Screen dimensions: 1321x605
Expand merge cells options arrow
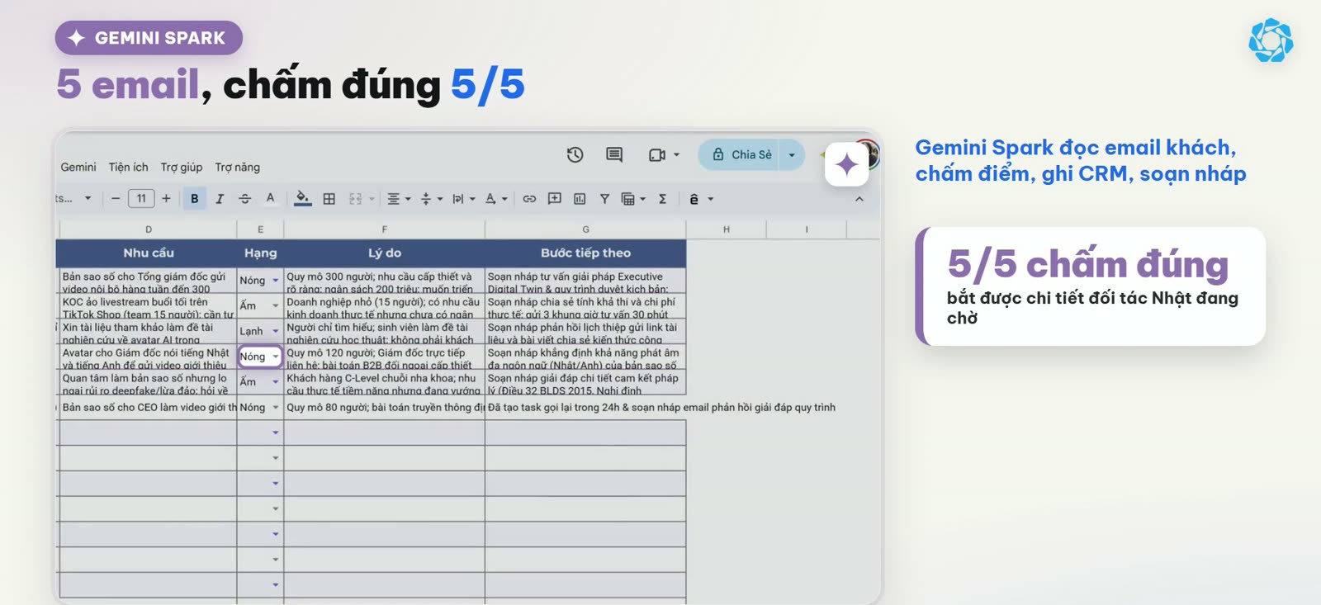372,199
